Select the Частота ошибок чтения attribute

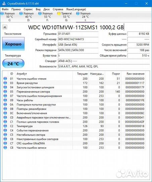click(x=32, y=79)
